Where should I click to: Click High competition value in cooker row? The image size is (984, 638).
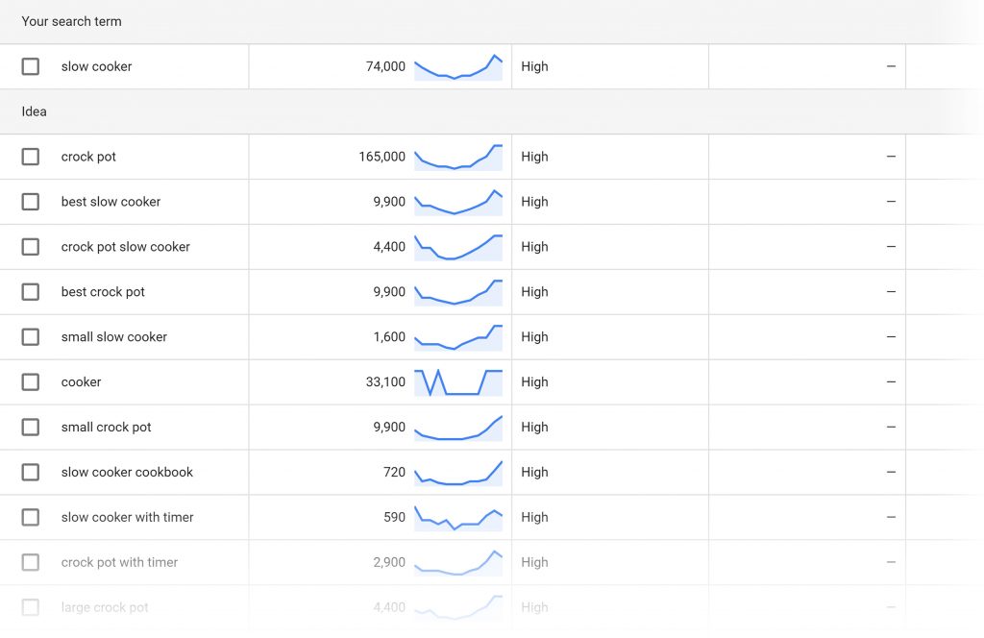coord(534,382)
